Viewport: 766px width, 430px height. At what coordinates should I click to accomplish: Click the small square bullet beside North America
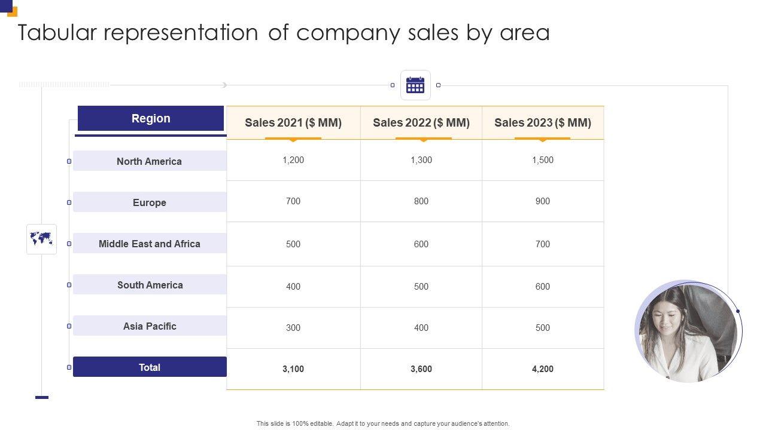tap(69, 161)
